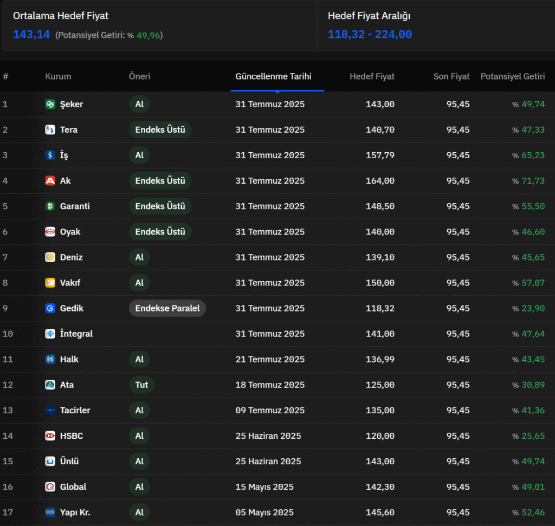
Task: Click potential return 30,89 in Ata row
Action: click(533, 385)
